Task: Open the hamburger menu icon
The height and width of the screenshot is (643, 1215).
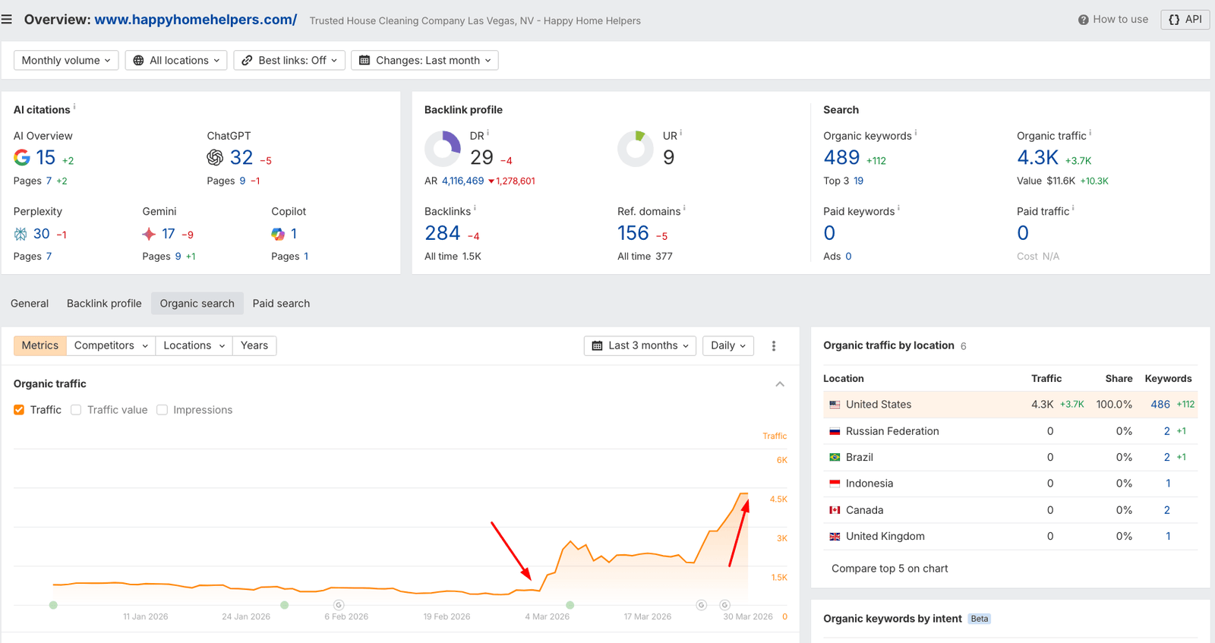Action: tap(7, 20)
